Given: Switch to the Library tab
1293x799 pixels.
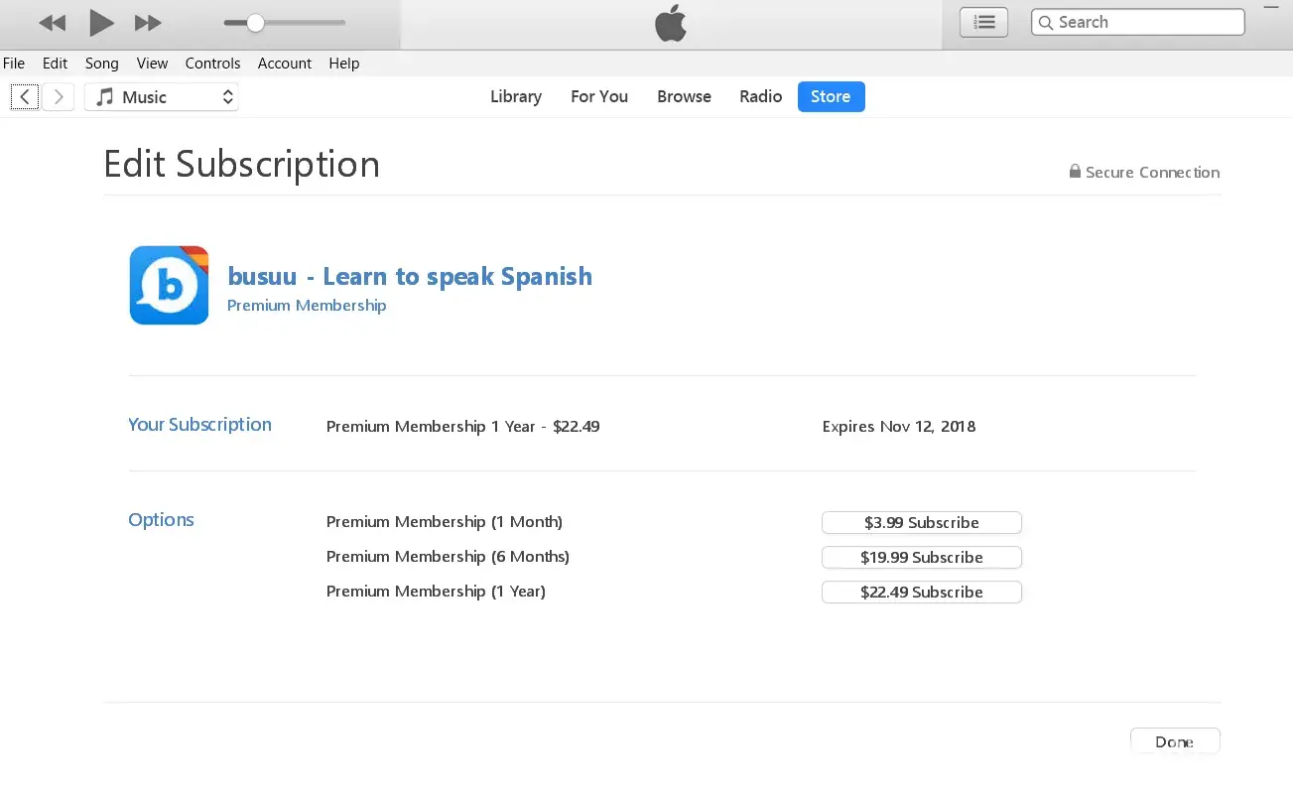Looking at the screenshot, I should point(516,97).
